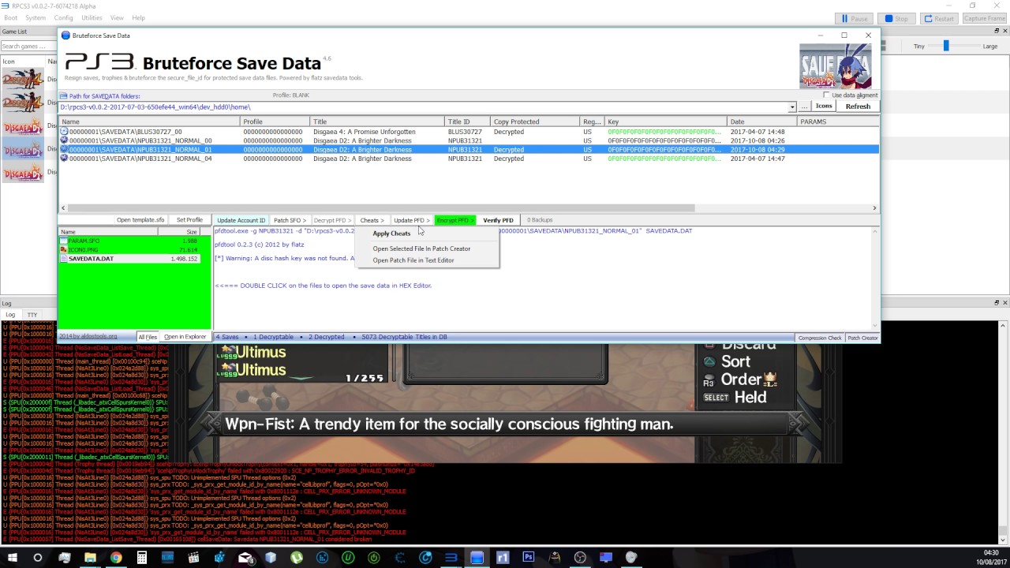Switch to the Log tab
The width and height of the screenshot is (1010, 568).
pyautogui.click(x=10, y=315)
